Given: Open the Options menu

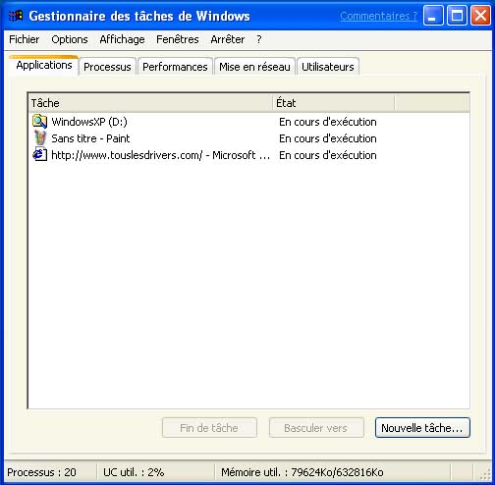Looking at the screenshot, I should pos(70,39).
